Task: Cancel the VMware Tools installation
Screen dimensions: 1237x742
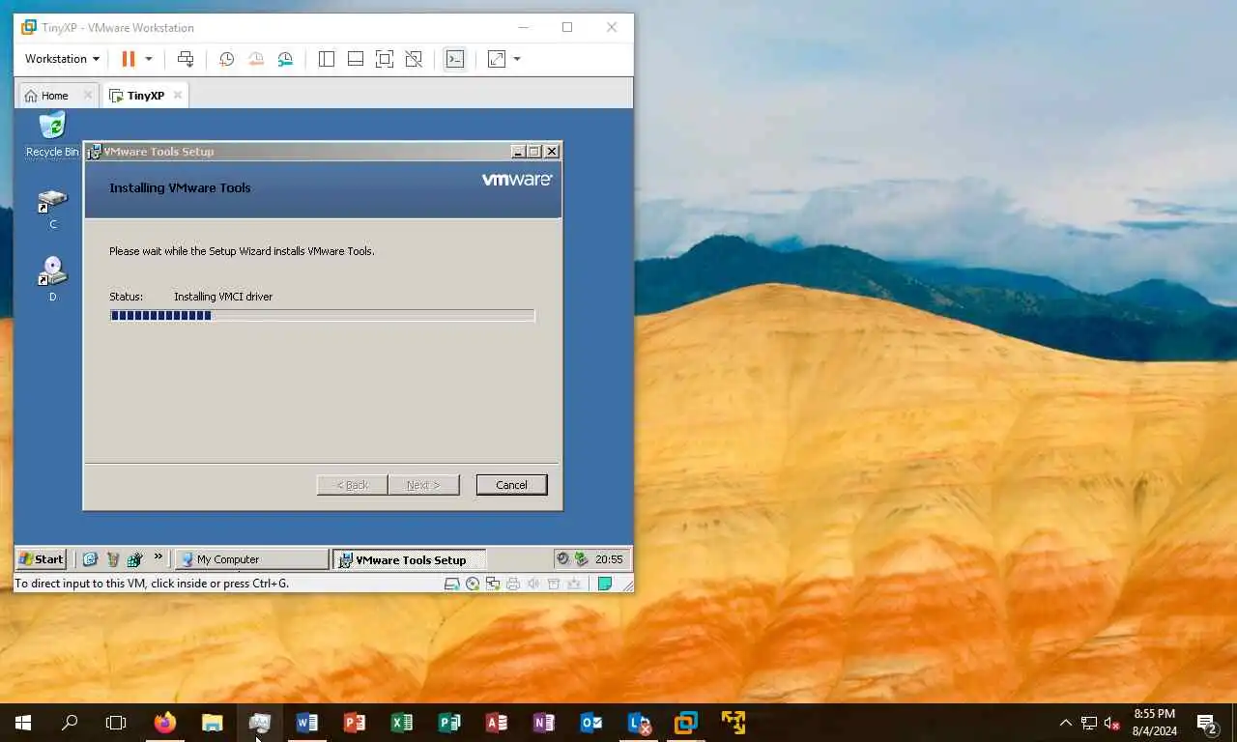Action: [511, 485]
